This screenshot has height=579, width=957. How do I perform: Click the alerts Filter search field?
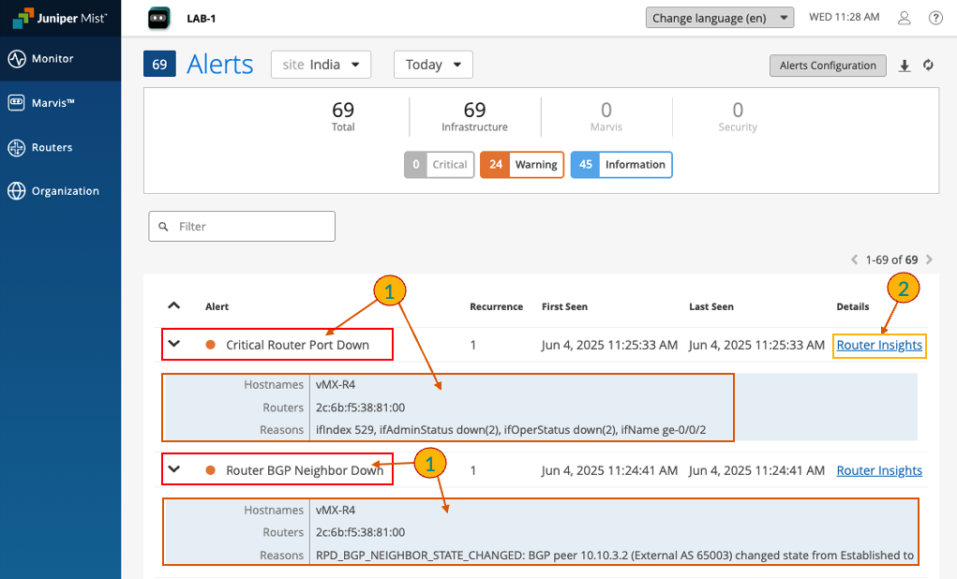point(242,227)
